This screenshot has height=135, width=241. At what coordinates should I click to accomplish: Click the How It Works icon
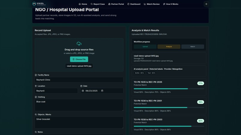click(x=164, y=4)
